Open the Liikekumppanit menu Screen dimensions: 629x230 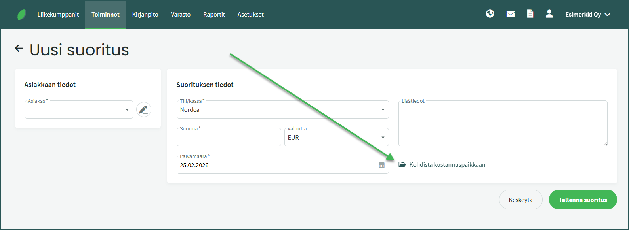click(x=58, y=15)
